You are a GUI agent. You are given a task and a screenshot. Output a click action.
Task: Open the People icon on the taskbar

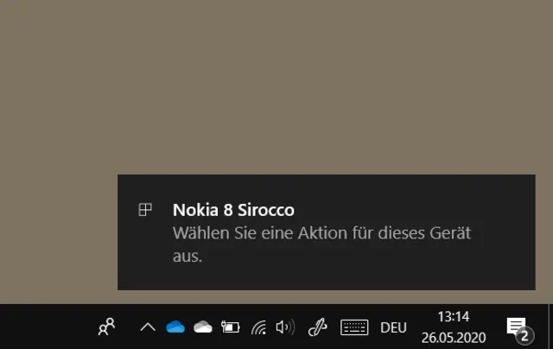107,327
